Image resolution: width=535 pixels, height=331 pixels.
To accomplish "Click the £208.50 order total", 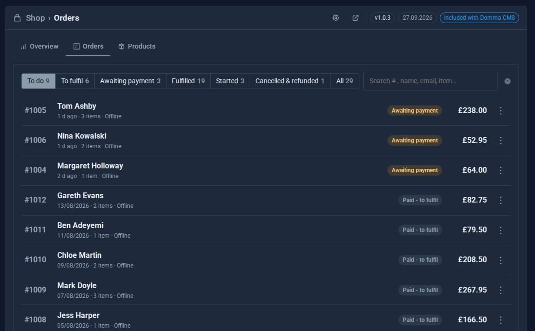I will click(x=472, y=260).
